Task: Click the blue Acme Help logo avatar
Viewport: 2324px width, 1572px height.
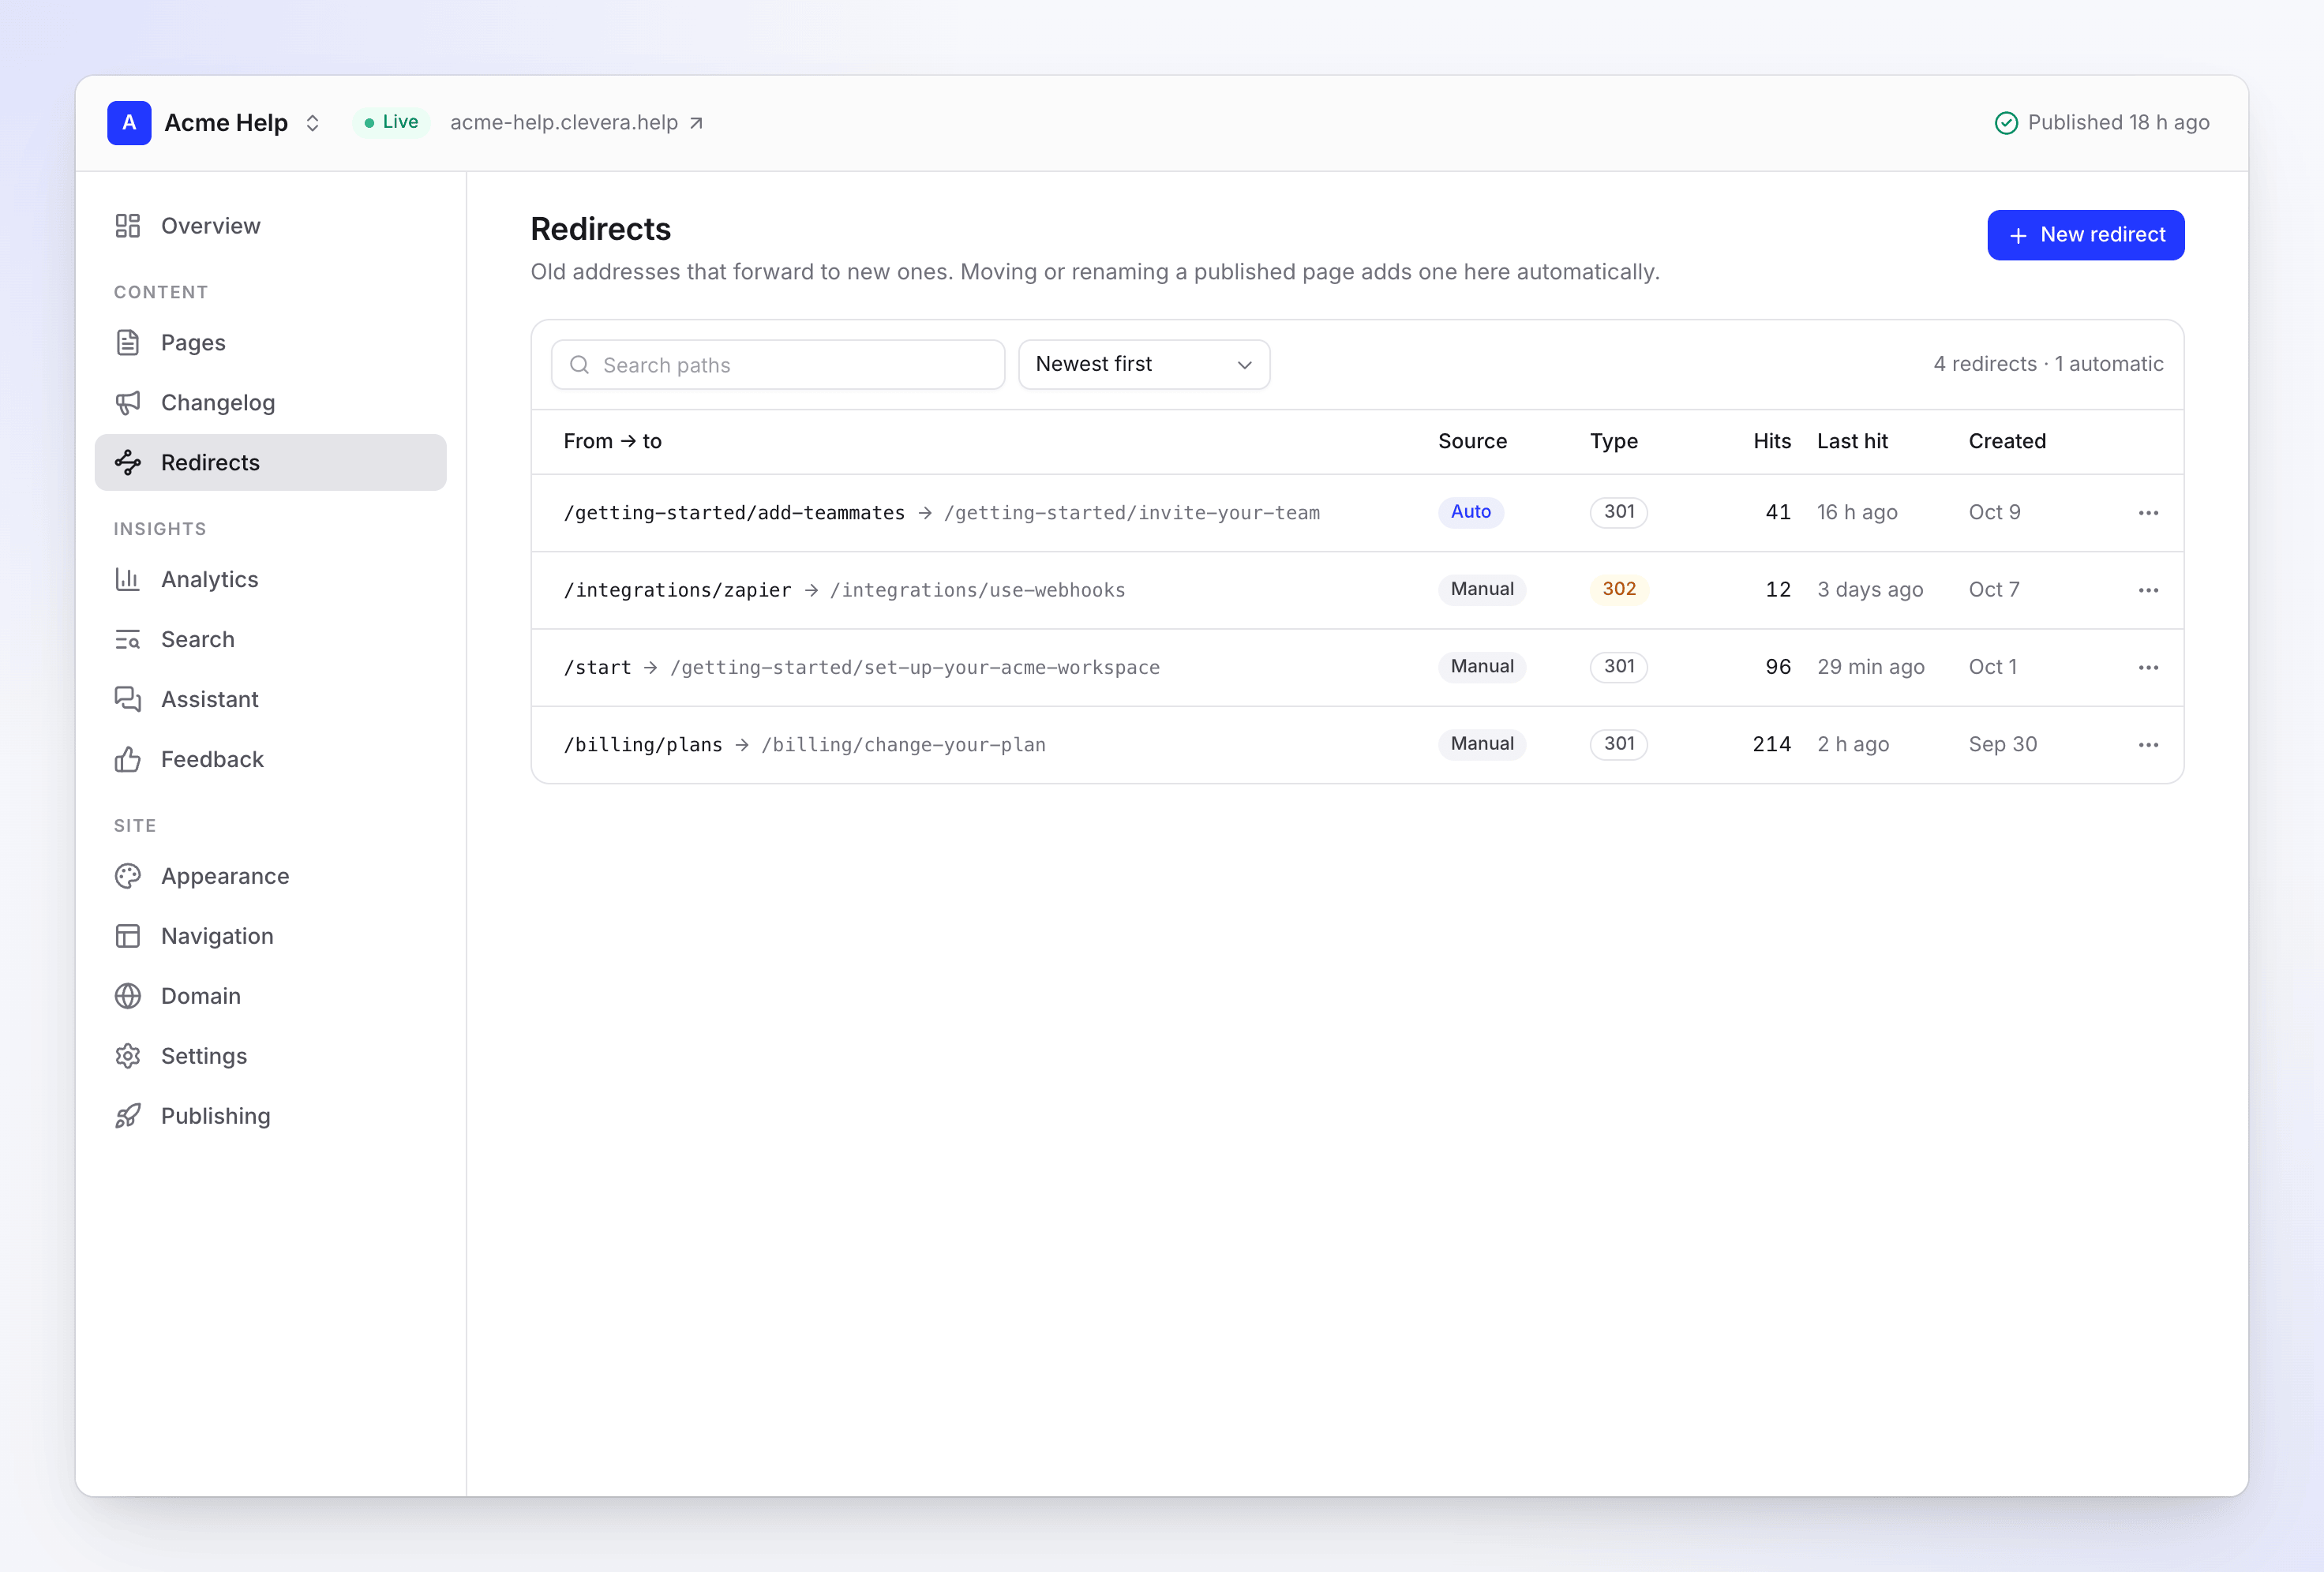Action: pyautogui.click(x=129, y=123)
